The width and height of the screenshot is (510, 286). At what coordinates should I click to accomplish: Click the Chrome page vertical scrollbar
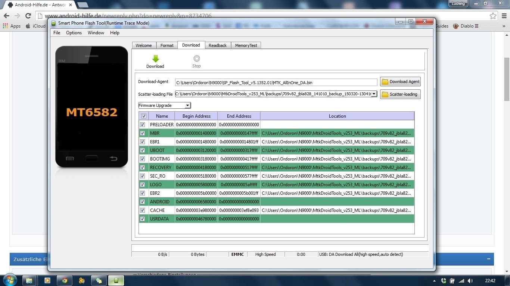coord(507,79)
